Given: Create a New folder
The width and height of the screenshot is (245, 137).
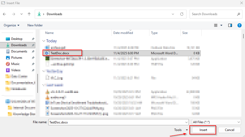Looking at the screenshot, I should click(35, 25).
